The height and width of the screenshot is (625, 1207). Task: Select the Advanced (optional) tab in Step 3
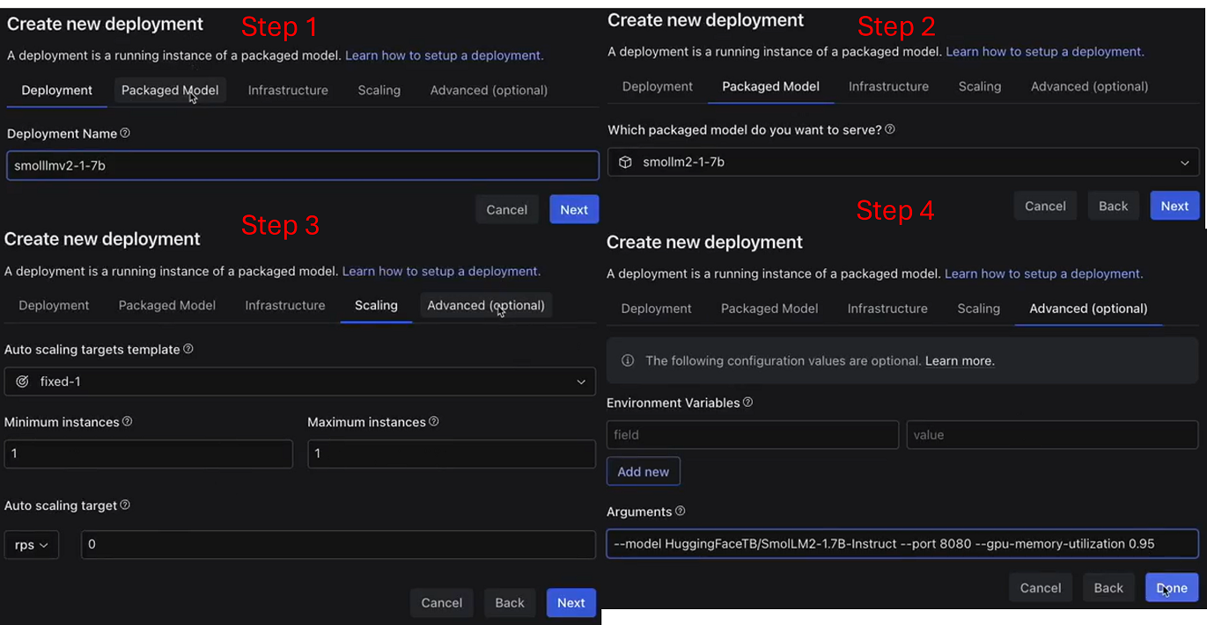pos(485,305)
